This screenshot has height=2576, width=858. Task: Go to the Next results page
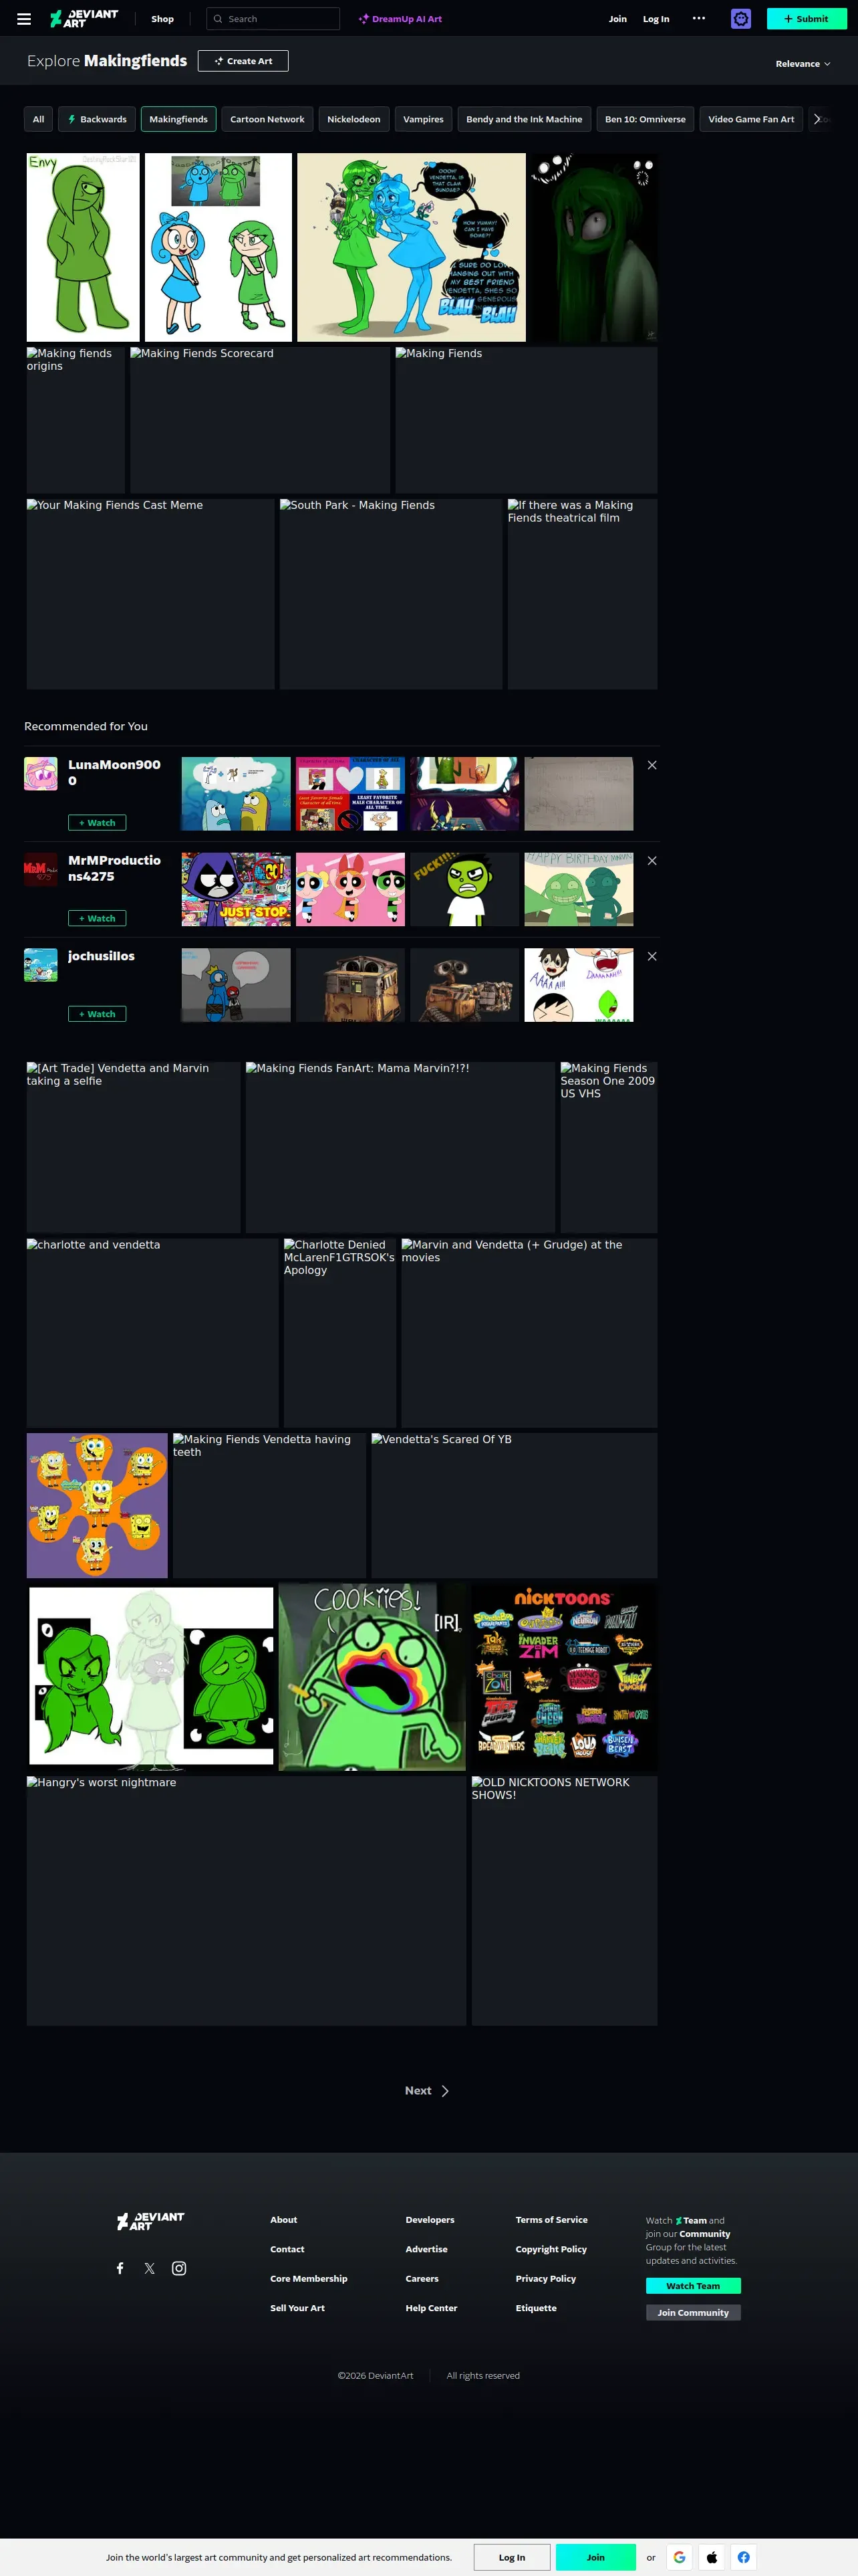click(x=428, y=2091)
